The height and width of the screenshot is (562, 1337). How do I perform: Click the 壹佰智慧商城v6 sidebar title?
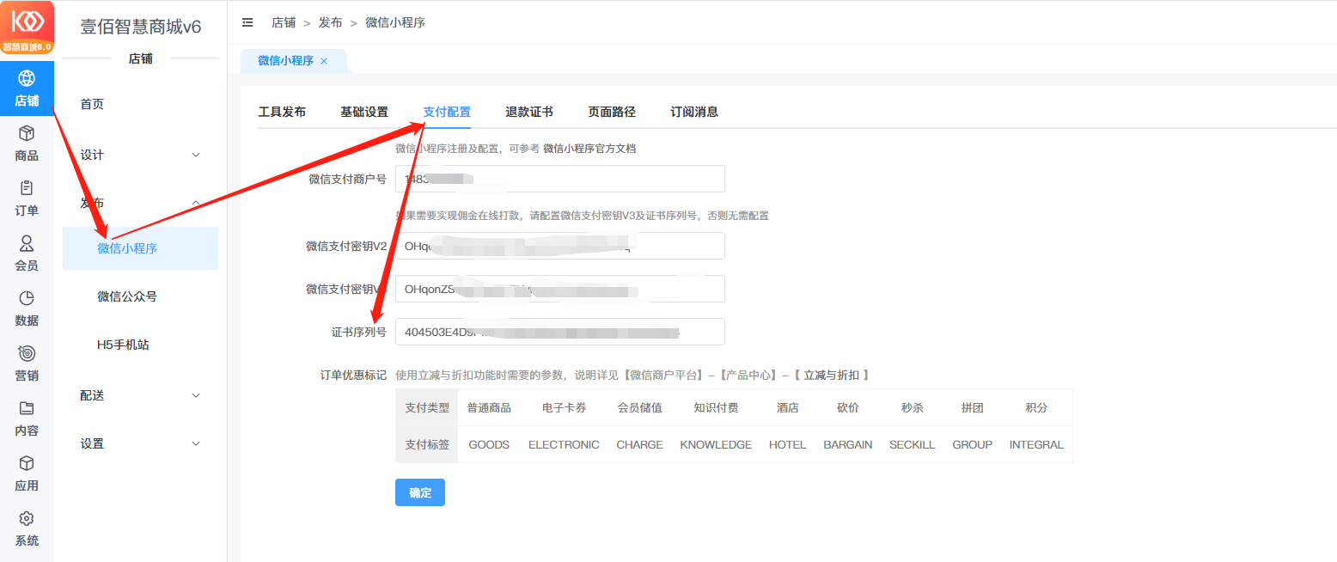coord(141,27)
